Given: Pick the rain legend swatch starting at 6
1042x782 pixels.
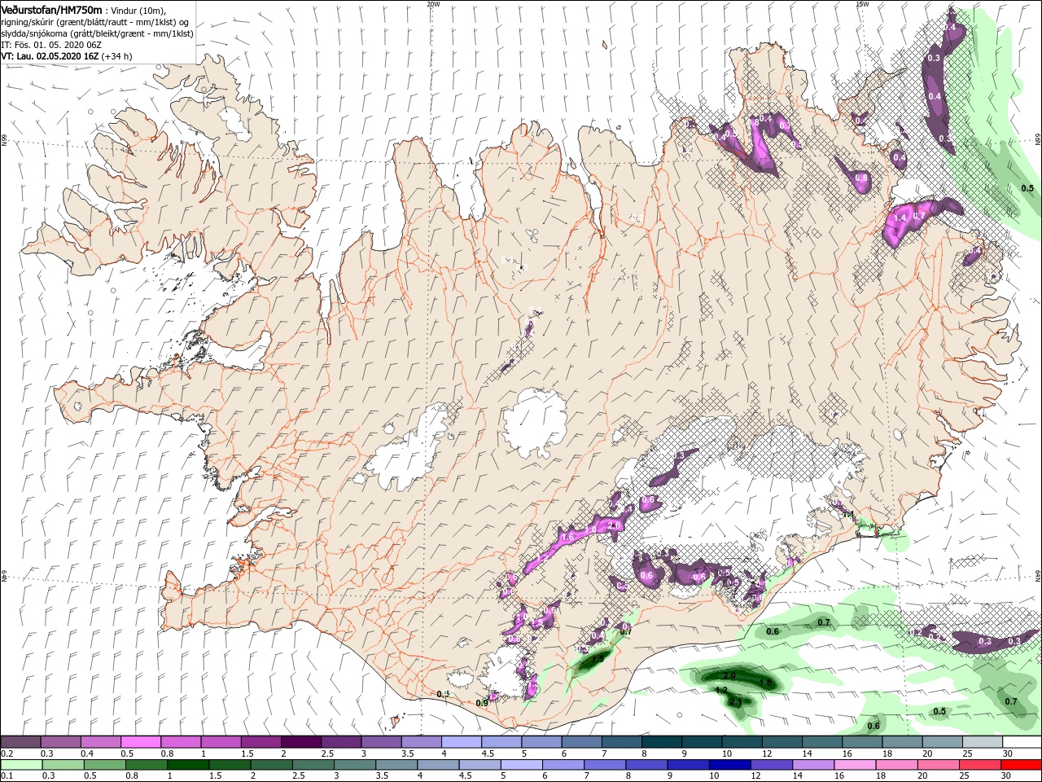Looking at the screenshot, I should (563, 764).
